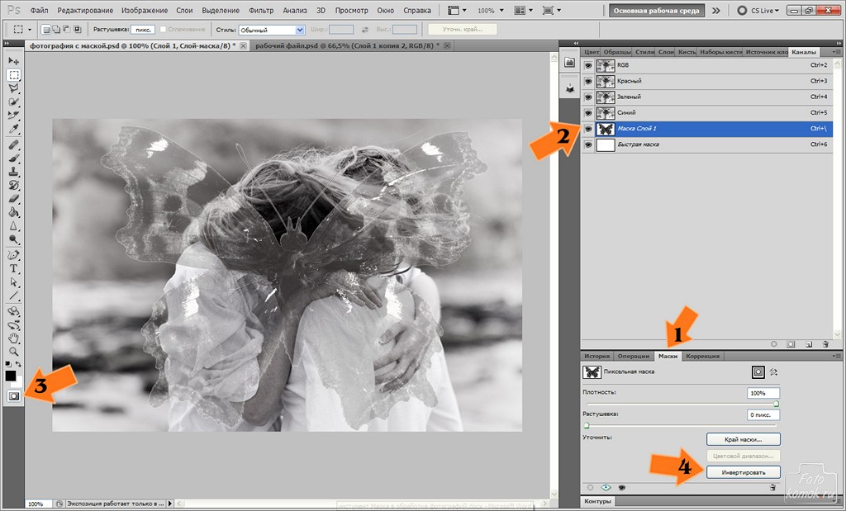Click the Край маски button

pyautogui.click(x=744, y=439)
